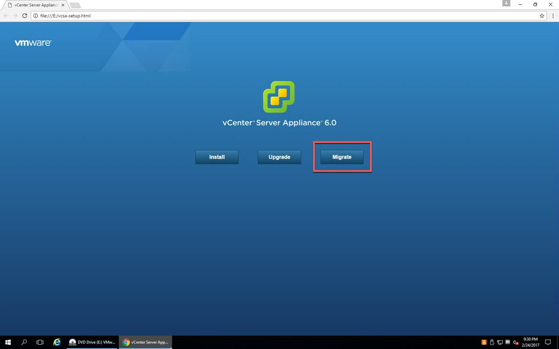The height and width of the screenshot is (349, 559).
Task: Go forward using the browser forward arrow
Action: pos(15,15)
